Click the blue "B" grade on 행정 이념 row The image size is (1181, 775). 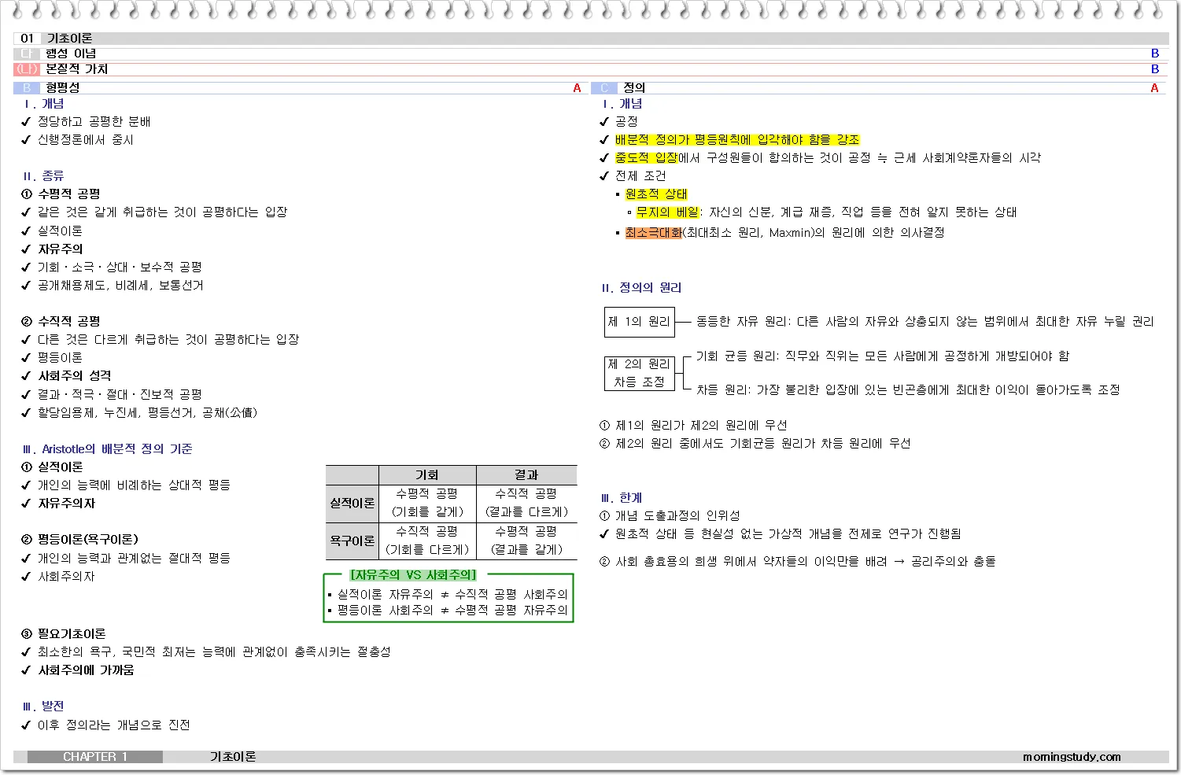pyautogui.click(x=1154, y=54)
